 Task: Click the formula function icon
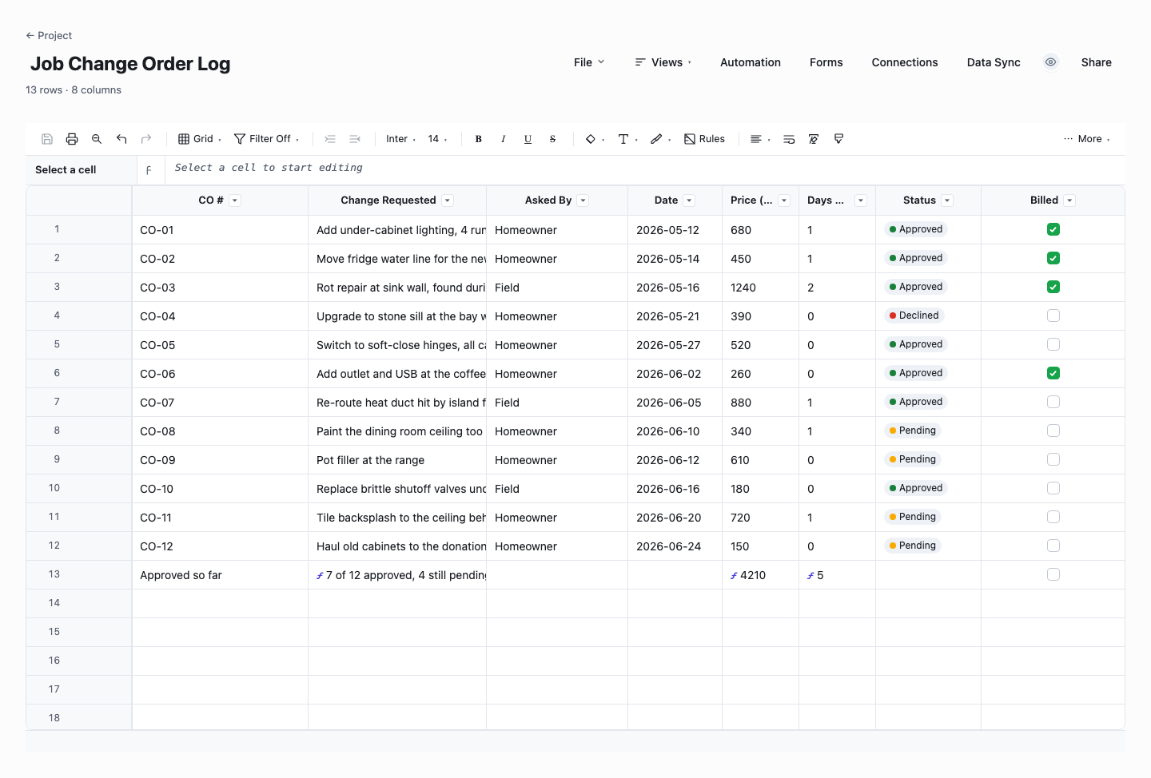[x=149, y=170]
